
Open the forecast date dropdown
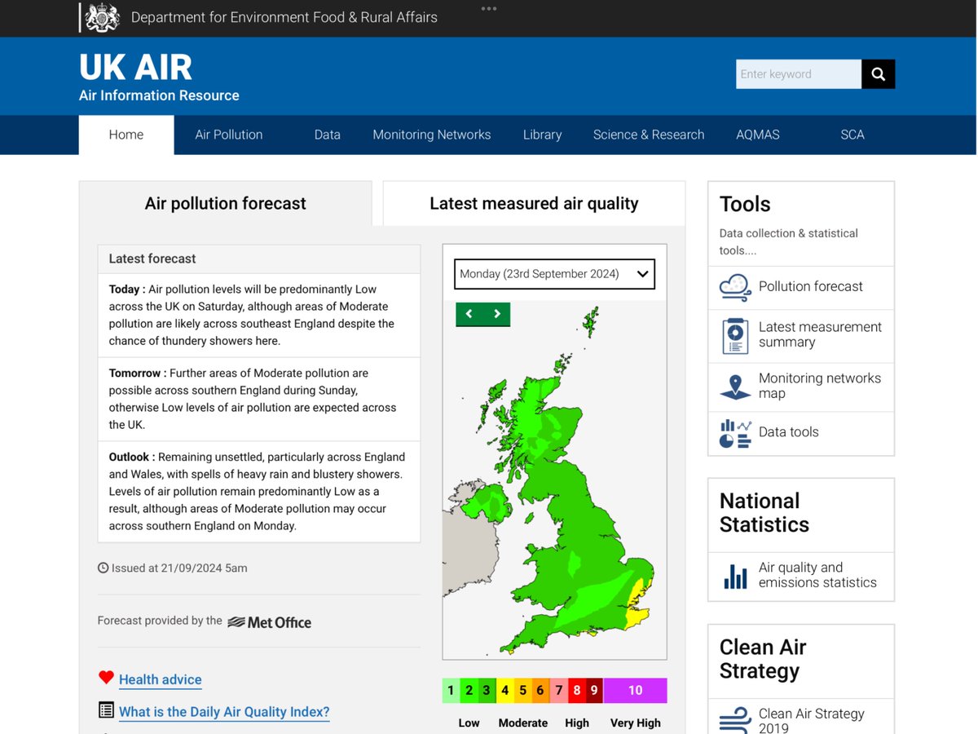(554, 274)
